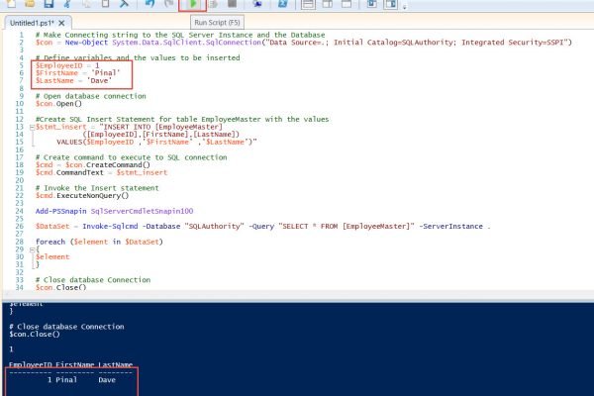Click the INSERT INTO [EmployeeMaster] text on line 13

pyautogui.click(x=163, y=127)
